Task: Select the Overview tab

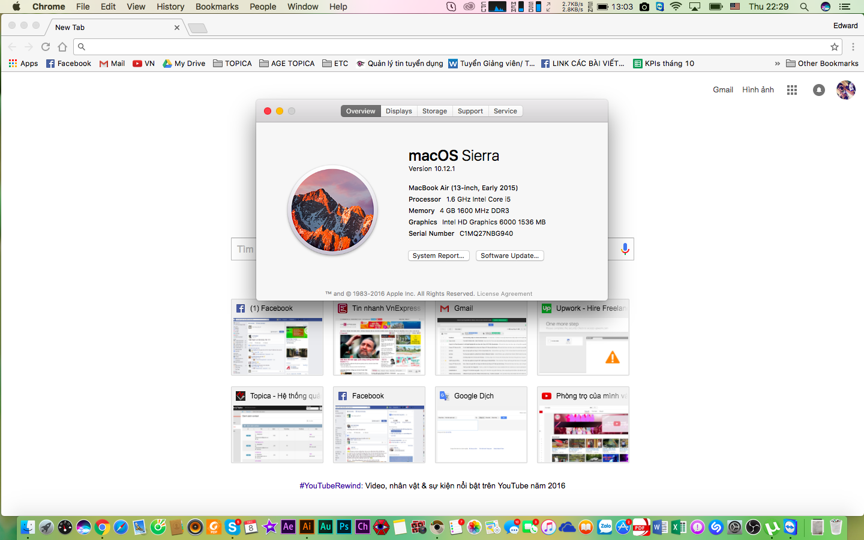Action: pos(361,111)
